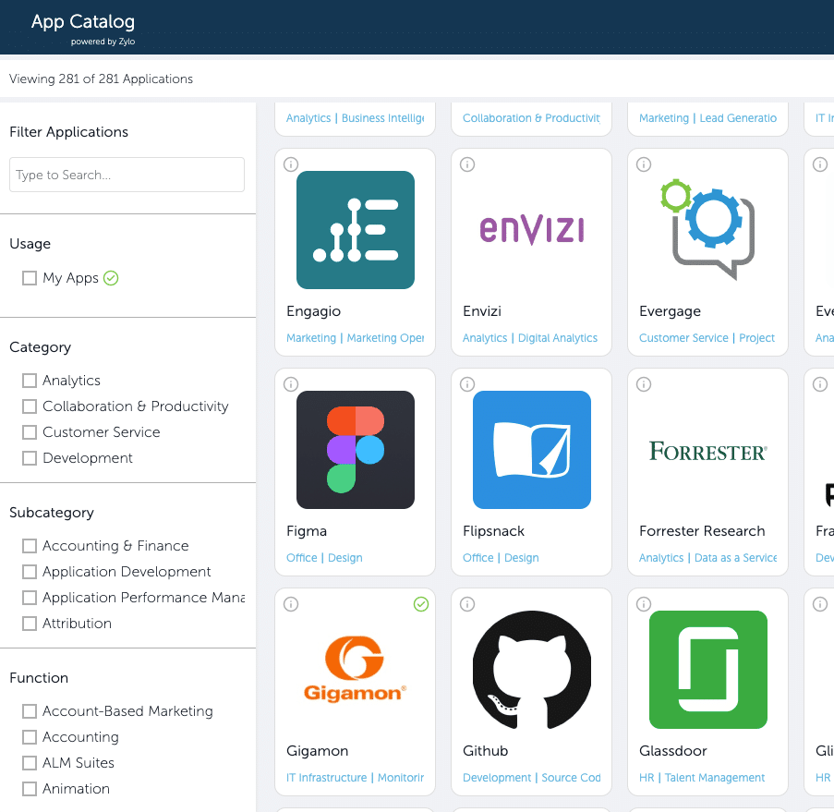Check the Customer Service category filter
This screenshot has width=834, height=812.
point(29,432)
